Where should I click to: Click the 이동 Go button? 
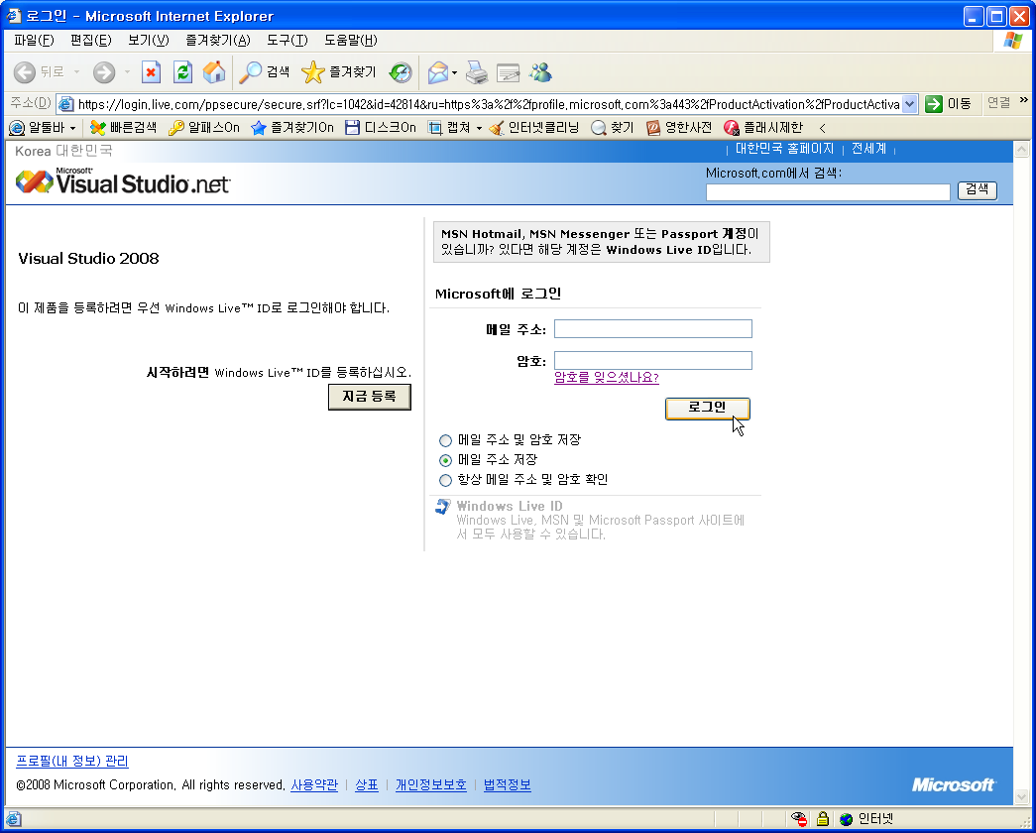pyautogui.click(x=949, y=104)
